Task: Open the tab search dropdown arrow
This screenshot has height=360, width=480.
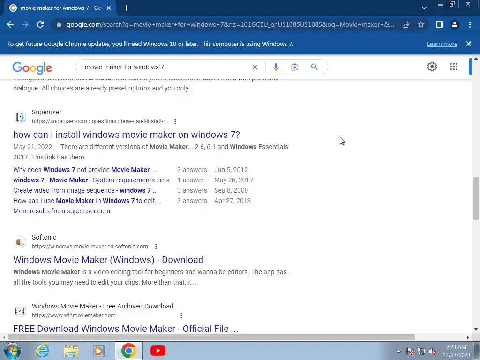Action: tap(424, 8)
